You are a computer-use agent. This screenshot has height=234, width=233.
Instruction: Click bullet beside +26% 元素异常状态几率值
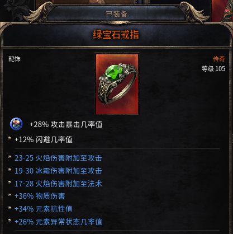tap(9, 221)
